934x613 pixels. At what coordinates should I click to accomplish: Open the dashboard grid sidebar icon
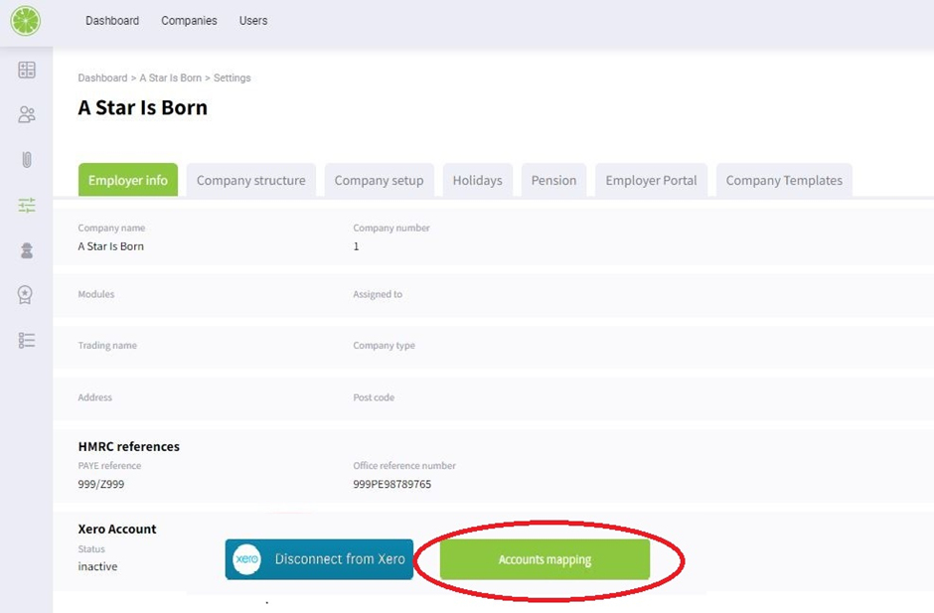pyautogui.click(x=27, y=70)
